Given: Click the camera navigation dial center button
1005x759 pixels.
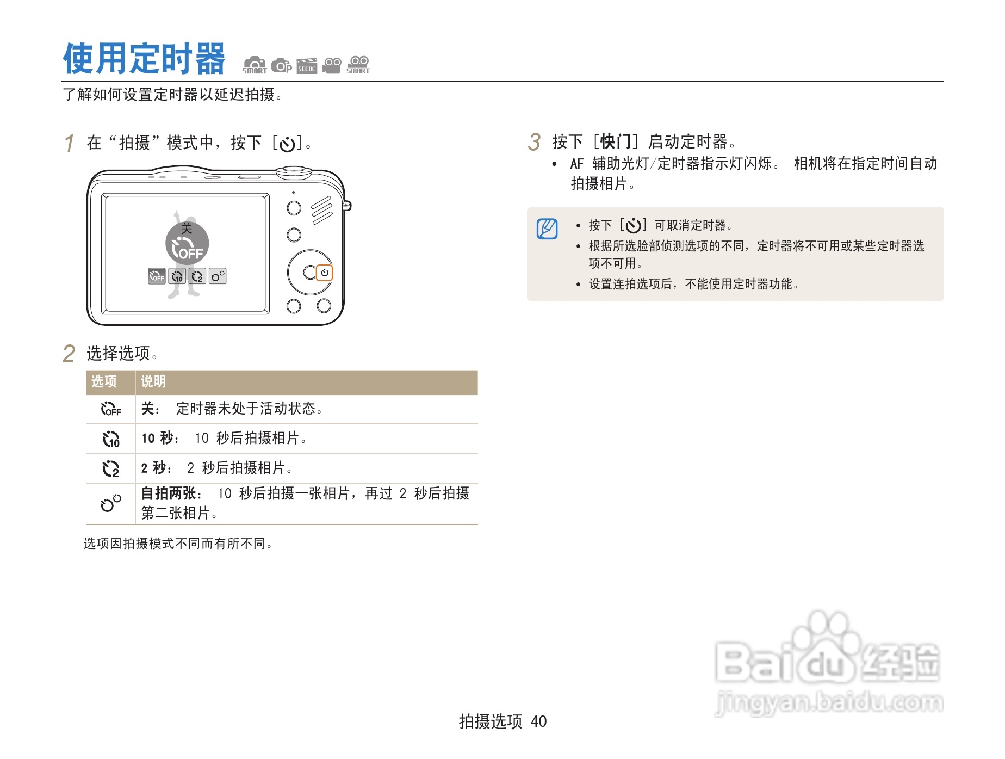Looking at the screenshot, I should click(x=309, y=273).
